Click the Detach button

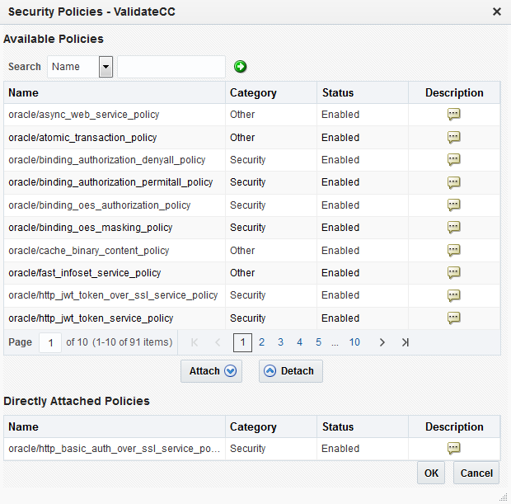(x=291, y=371)
